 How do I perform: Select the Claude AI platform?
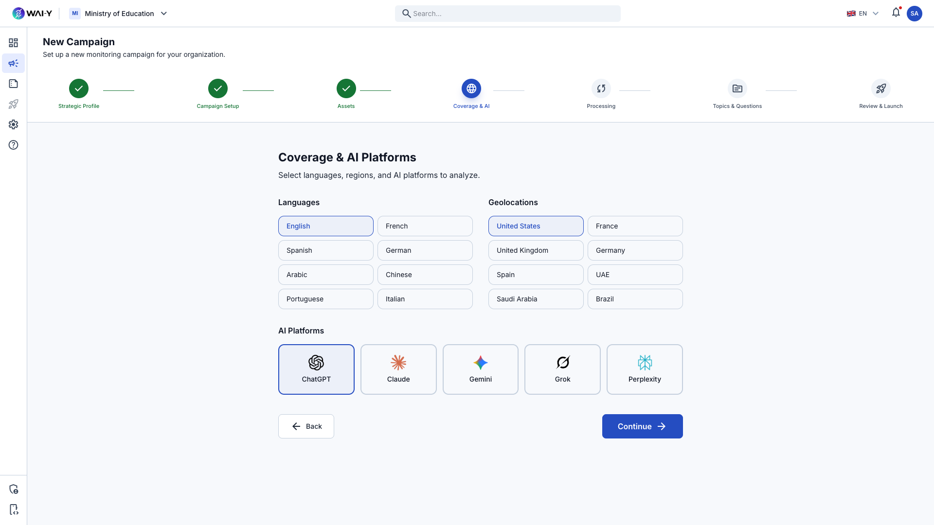(x=398, y=369)
